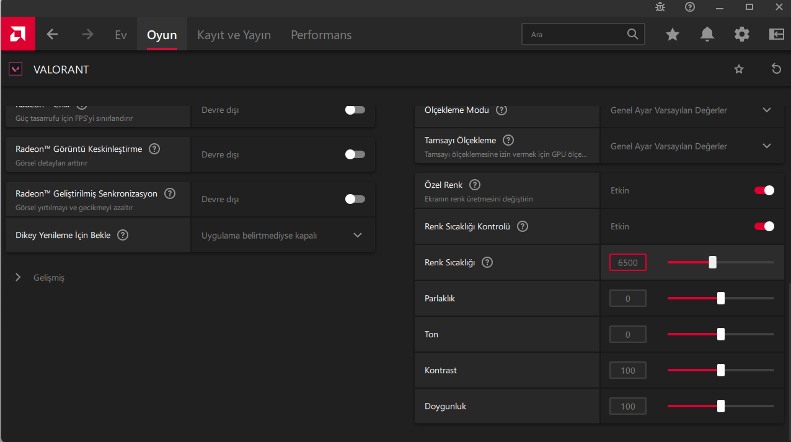Screen dimensions: 791x442
Task: Reset VALORANT profile with the undo arrow
Action: click(776, 69)
